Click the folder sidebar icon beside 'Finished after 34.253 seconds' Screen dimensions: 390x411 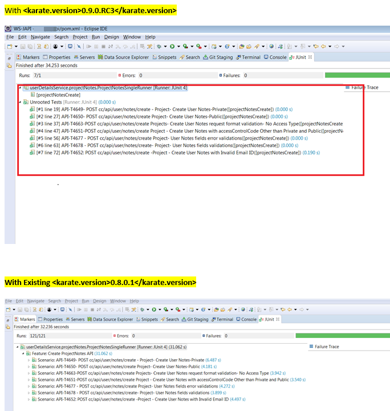pos(9,66)
